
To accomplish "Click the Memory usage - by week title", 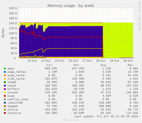I will pos(71,6).
